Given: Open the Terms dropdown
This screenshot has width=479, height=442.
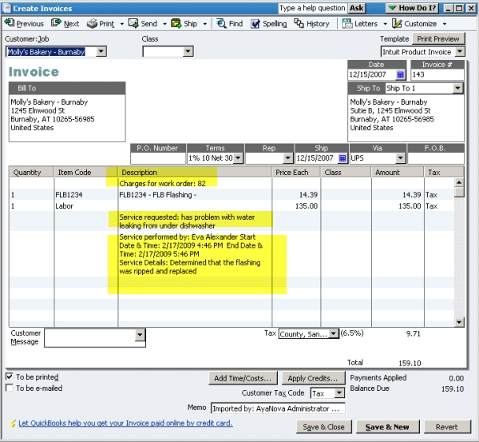Looking at the screenshot, I should point(238,158).
